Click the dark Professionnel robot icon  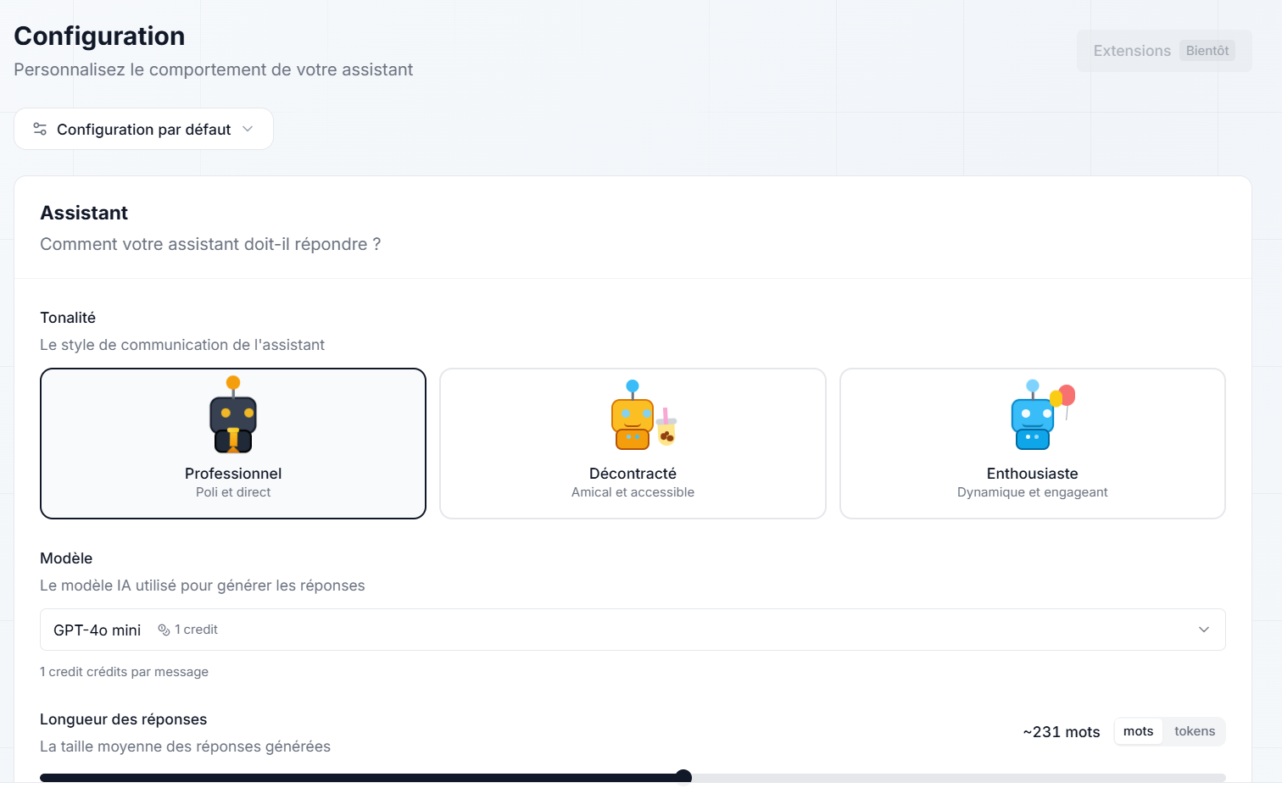233,415
